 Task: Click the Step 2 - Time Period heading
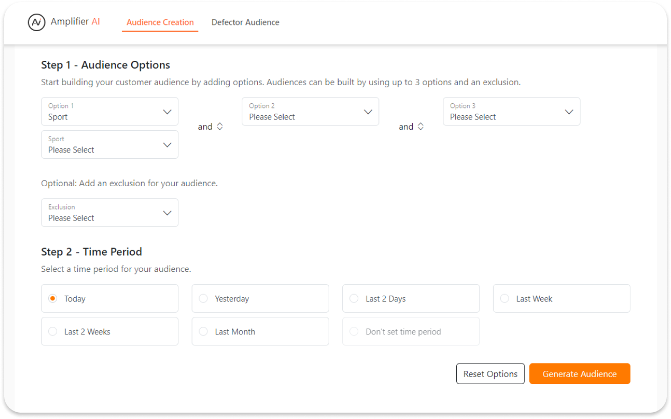click(x=92, y=252)
